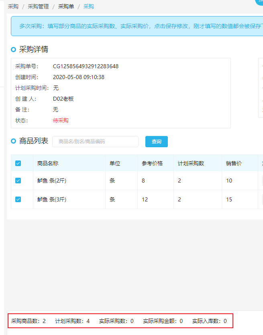Click the circle icon beside 商品列表

point(14,141)
